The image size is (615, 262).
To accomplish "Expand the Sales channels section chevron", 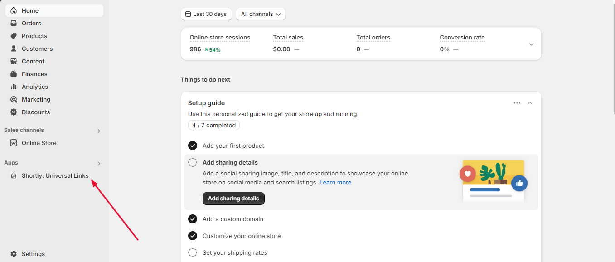I will [99, 131].
